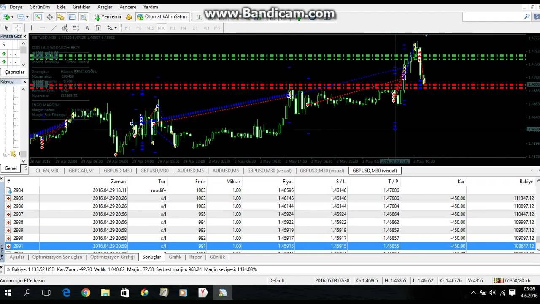Open the Optimizasyon Grafiği tab
The width and height of the screenshot is (540, 304).
112,257
